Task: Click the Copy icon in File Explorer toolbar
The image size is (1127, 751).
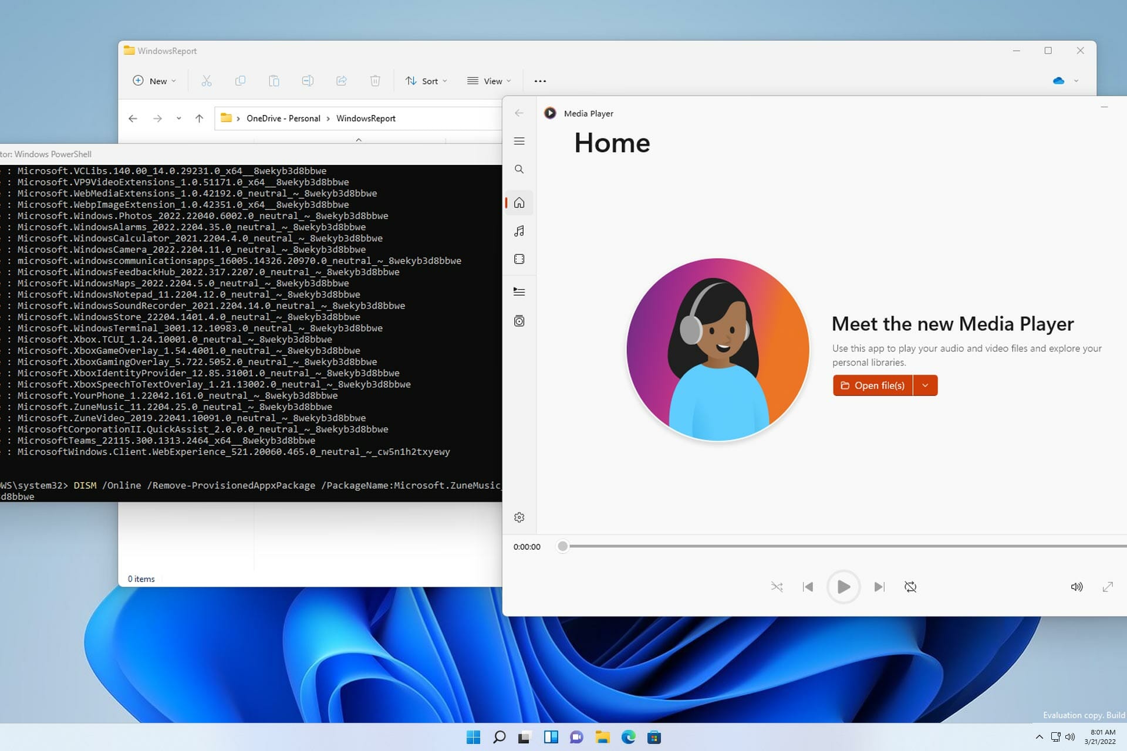Action: coord(240,80)
